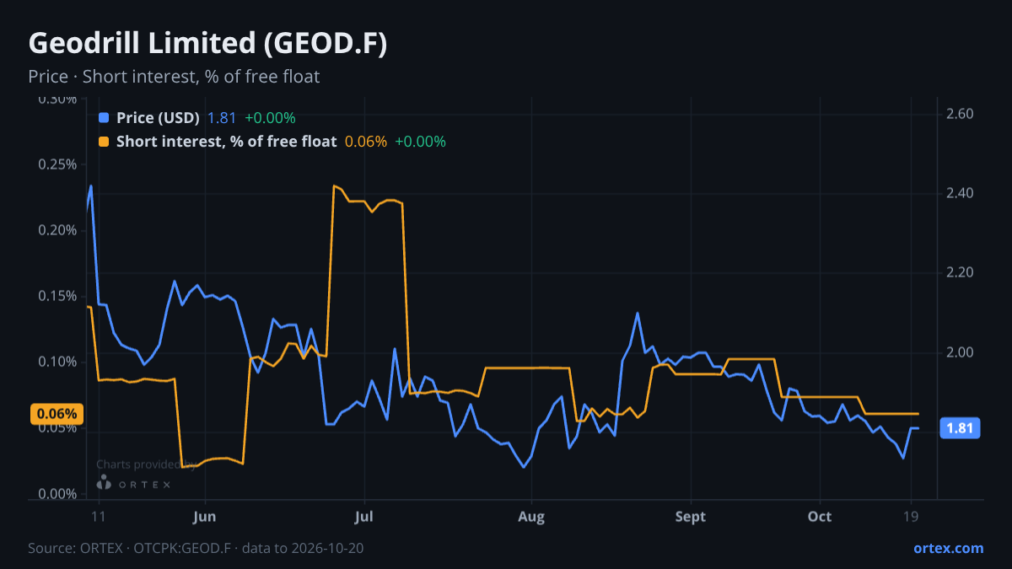The height and width of the screenshot is (569, 1012).
Task: Click the Sept x-axis label
Action: [x=691, y=517]
